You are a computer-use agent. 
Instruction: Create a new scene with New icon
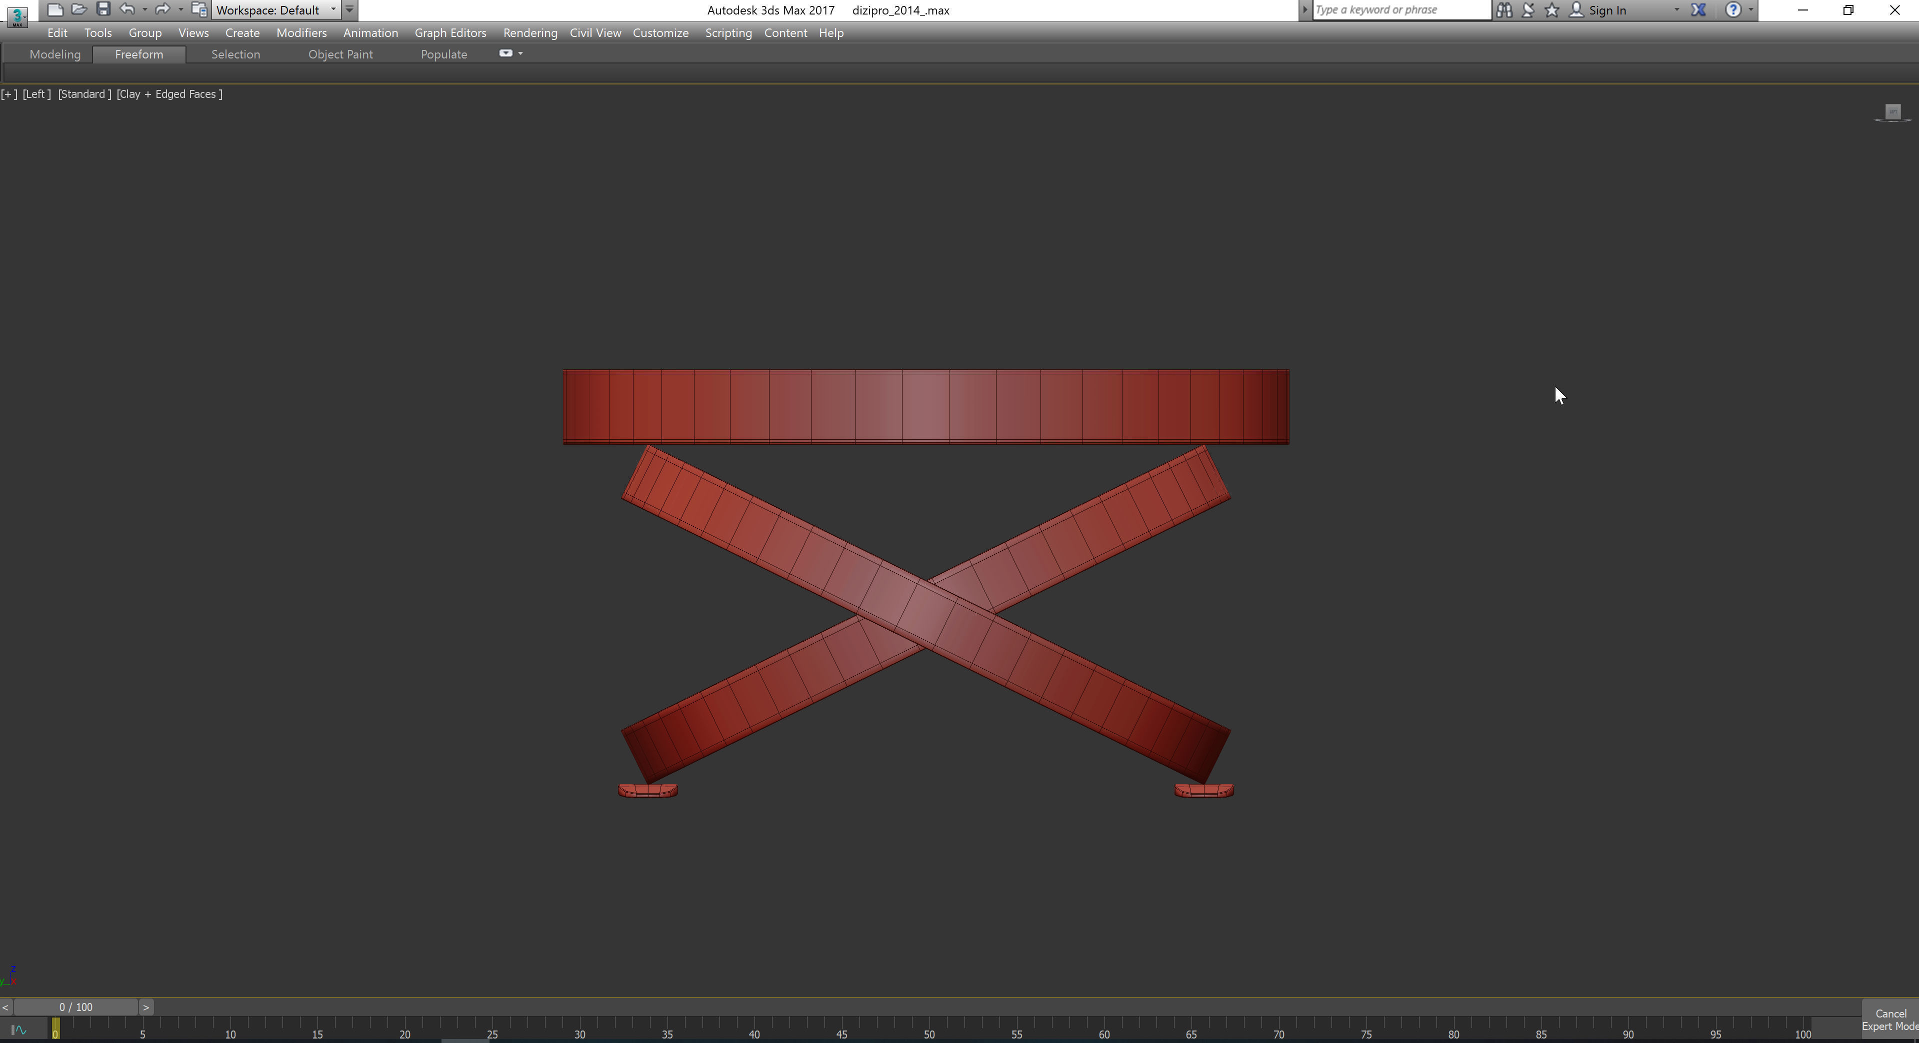(54, 9)
